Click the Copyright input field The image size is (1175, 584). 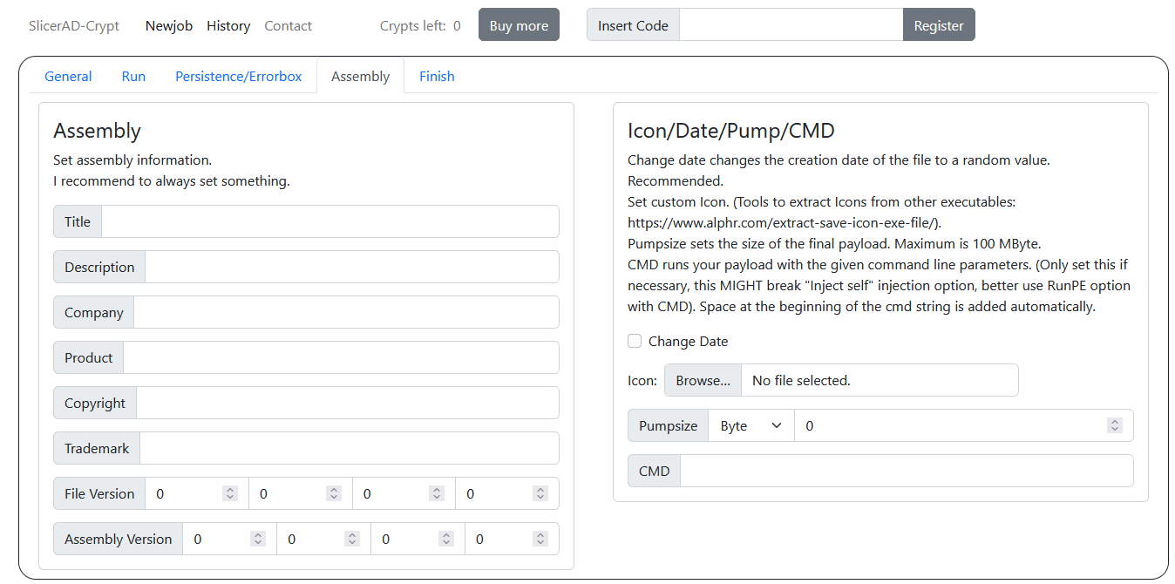point(348,403)
